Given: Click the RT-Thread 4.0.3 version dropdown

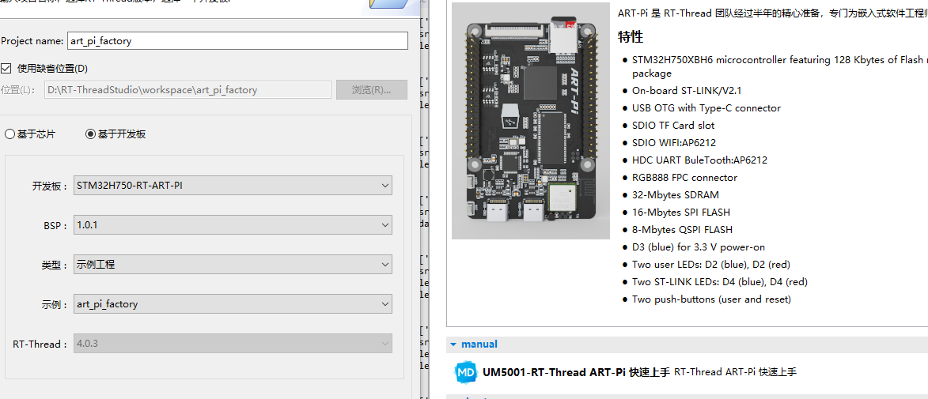Looking at the screenshot, I should click(233, 344).
